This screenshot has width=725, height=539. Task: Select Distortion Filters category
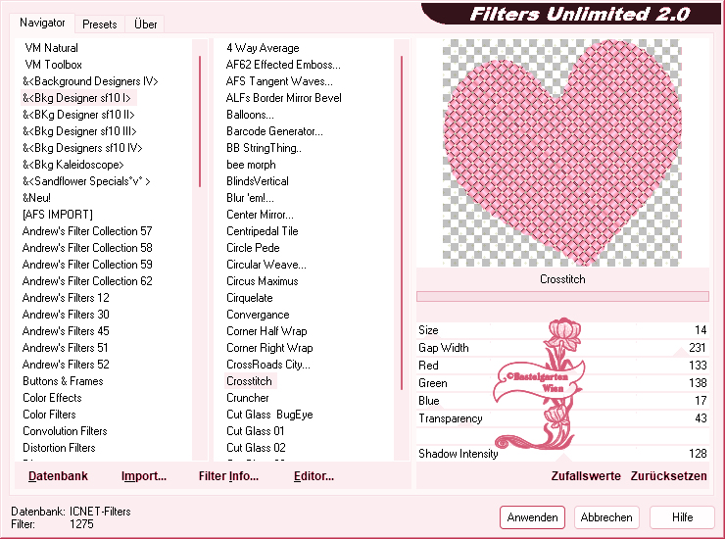pyautogui.click(x=59, y=448)
